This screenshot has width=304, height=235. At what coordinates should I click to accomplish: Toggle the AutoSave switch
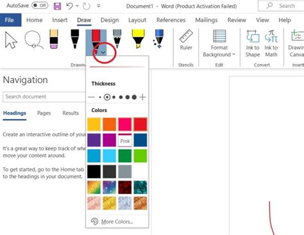40,6
